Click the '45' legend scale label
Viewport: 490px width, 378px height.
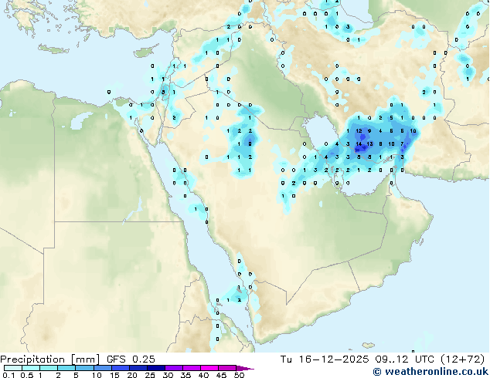[221, 375]
